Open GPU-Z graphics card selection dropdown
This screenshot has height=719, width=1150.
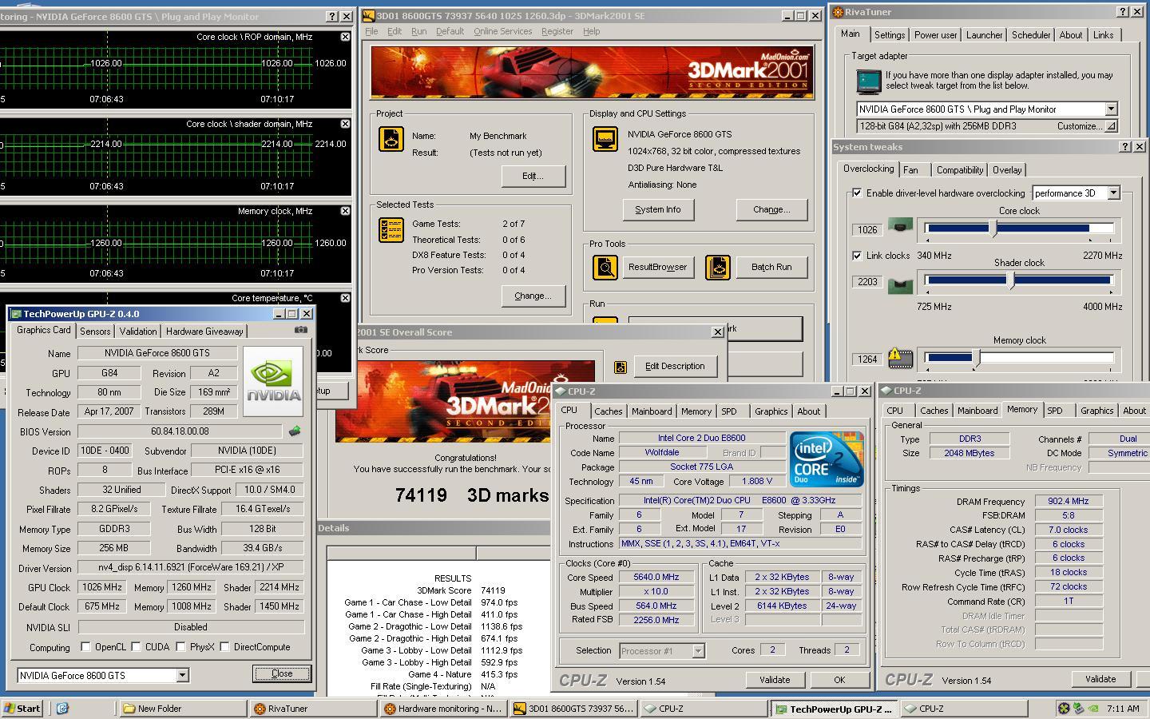(x=182, y=676)
